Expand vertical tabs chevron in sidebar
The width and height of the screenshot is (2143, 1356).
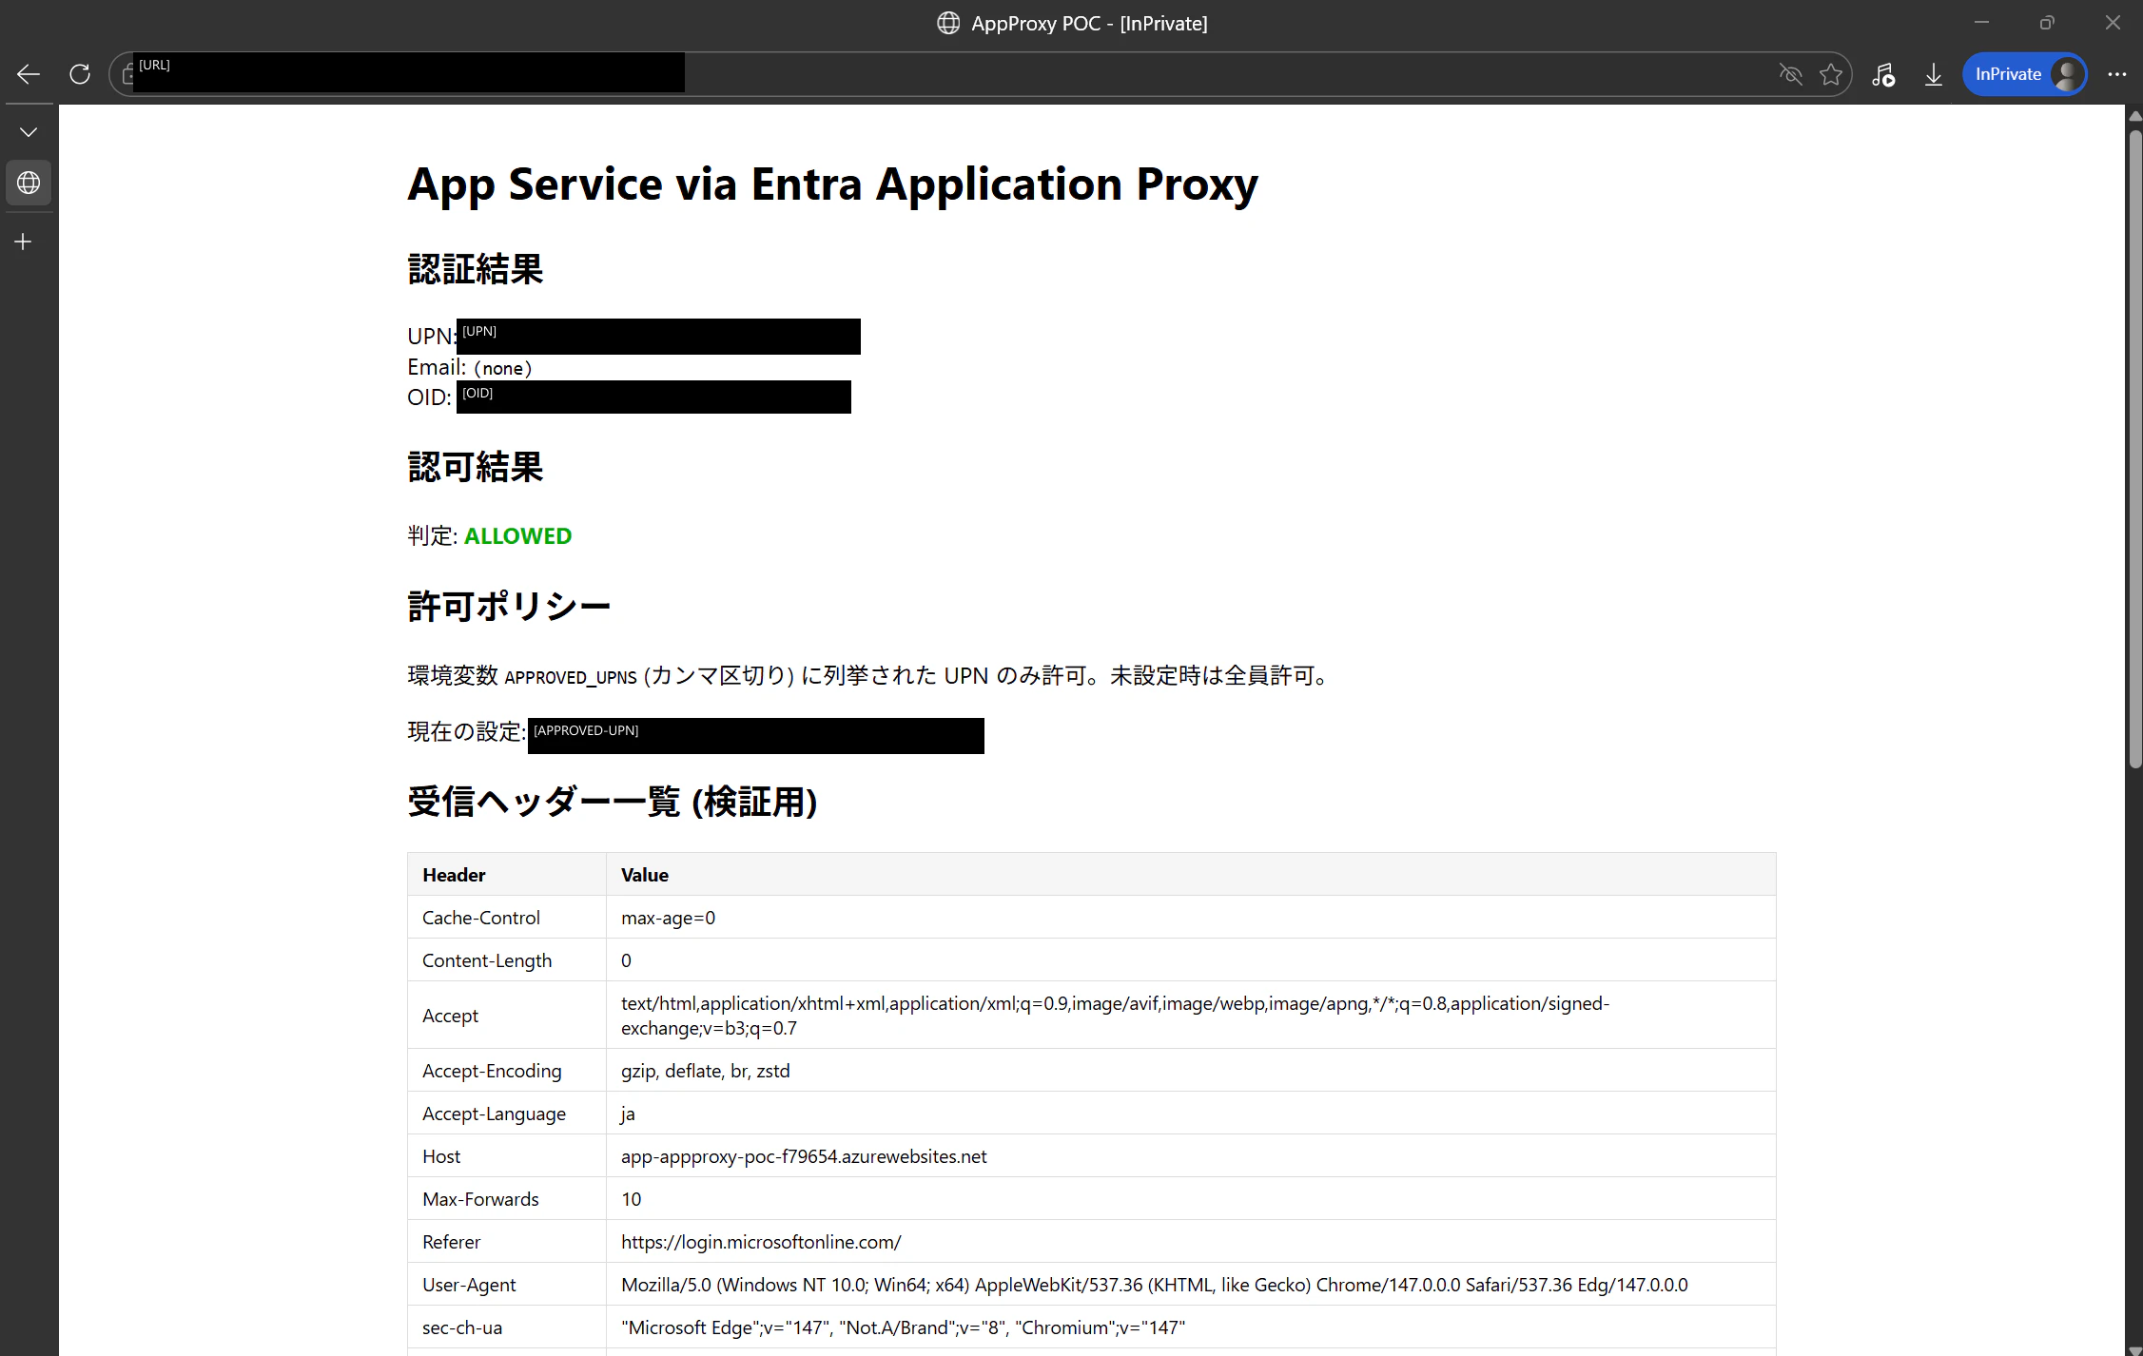coord(29,132)
